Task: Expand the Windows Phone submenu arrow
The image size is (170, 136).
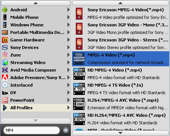Action: coord(69,25)
